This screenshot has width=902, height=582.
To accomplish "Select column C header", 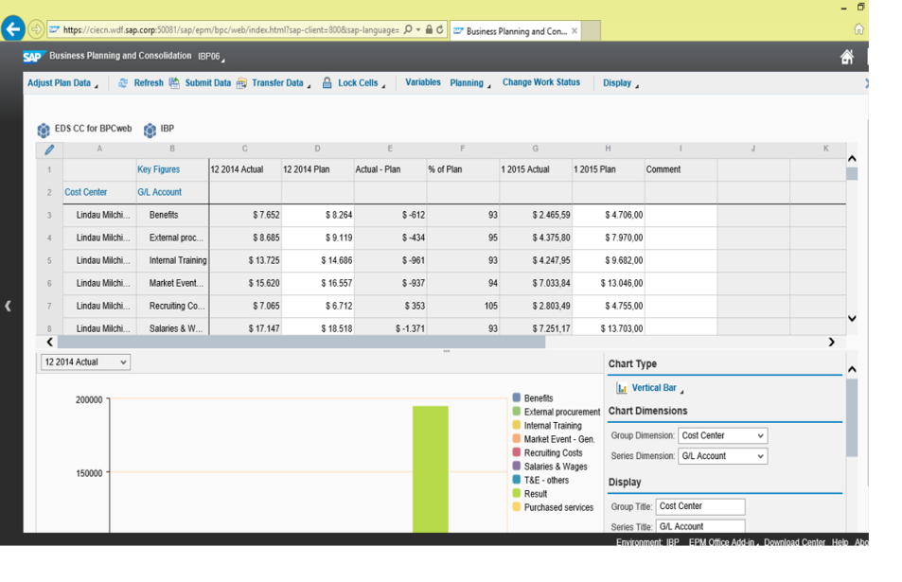I will point(245,149).
